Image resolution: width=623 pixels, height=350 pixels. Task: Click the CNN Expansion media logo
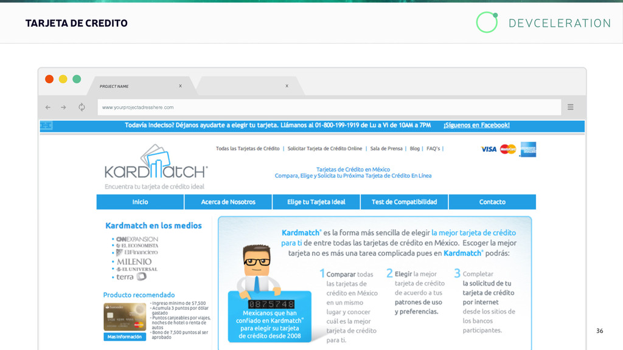[137, 239]
